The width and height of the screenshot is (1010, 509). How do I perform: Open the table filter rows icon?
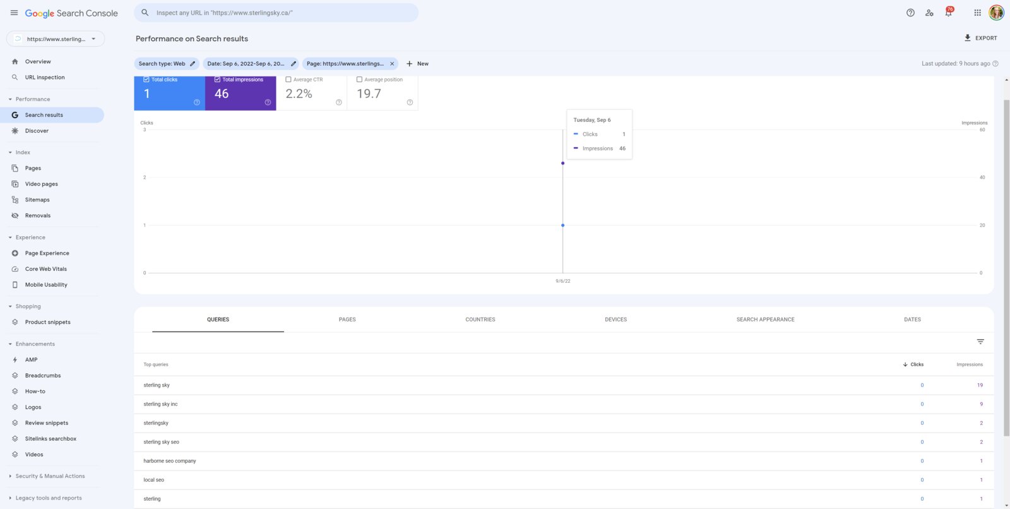pyautogui.click(x=980, y=342)
